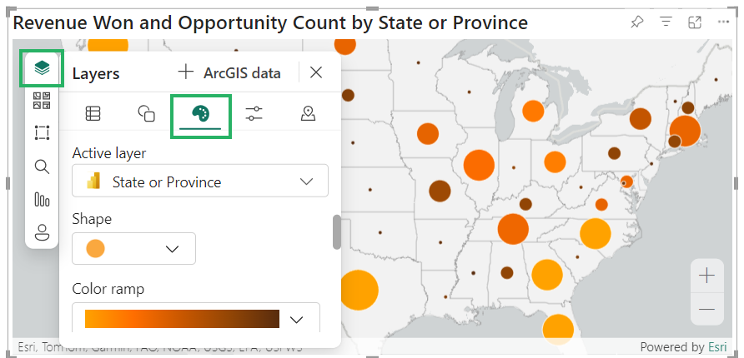
Task: Open more options ellipsis menu
Action: point(724,22)
